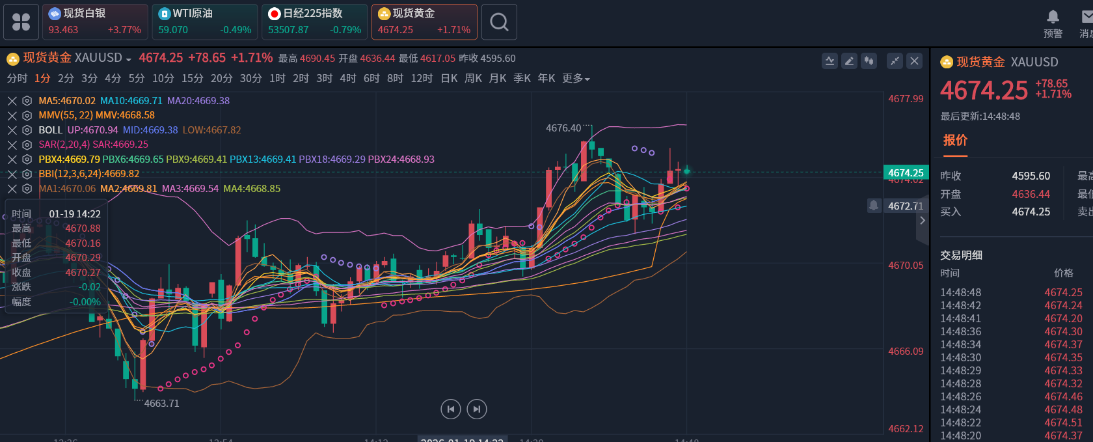Select the 日K timeframe tab

(x=449, y=79)
